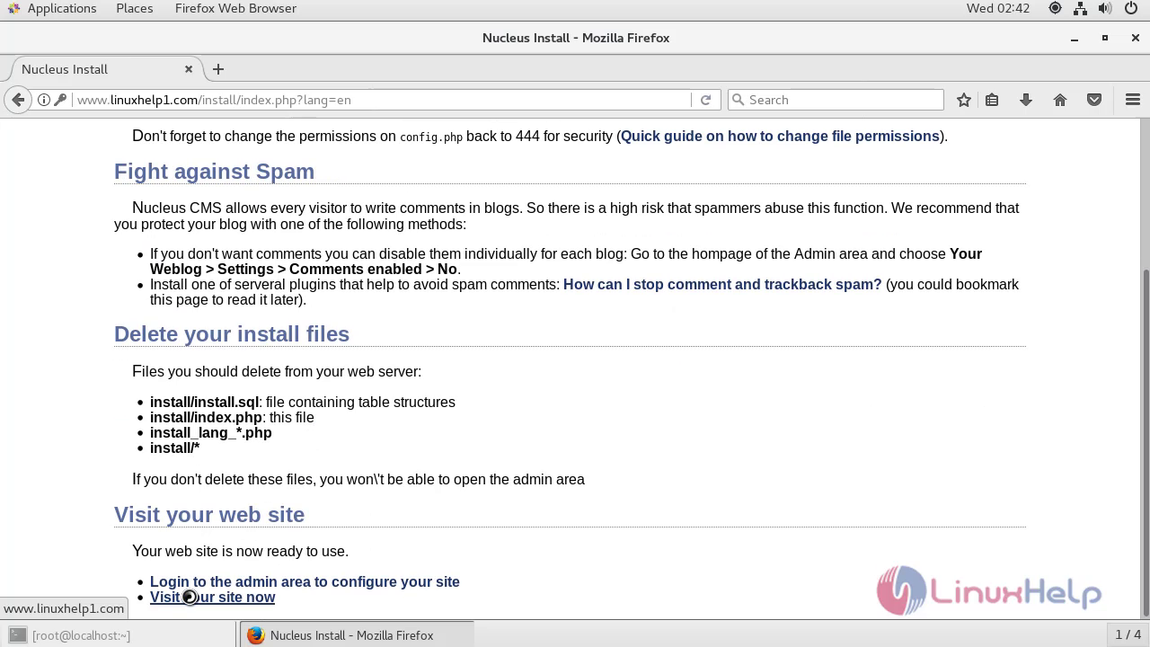Maximize the Firefox window
The width and height of the screenshot is (1150, 647).
coord(1105,38)
